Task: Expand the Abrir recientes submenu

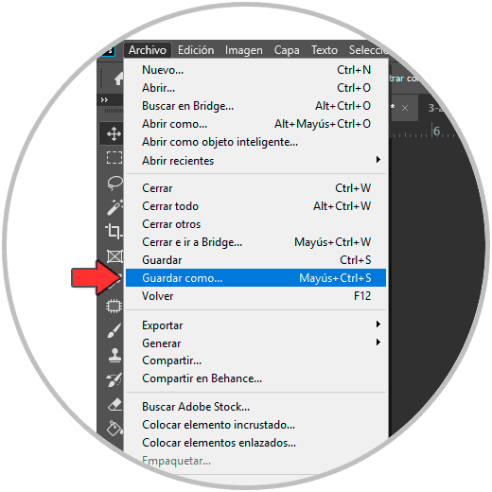Action: (255, 161)
